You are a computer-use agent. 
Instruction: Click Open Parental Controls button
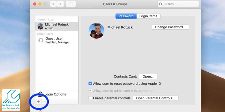156,98
